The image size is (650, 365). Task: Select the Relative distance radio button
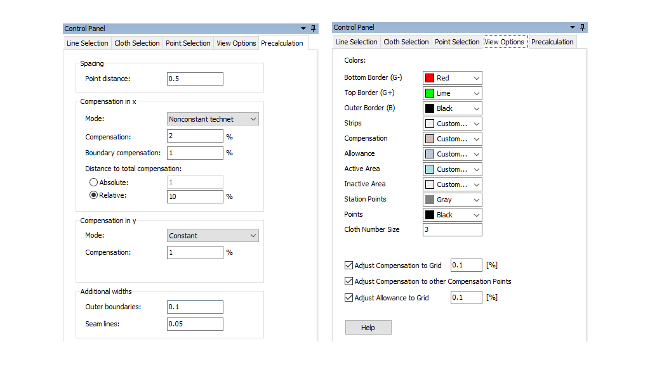[93, 196]
